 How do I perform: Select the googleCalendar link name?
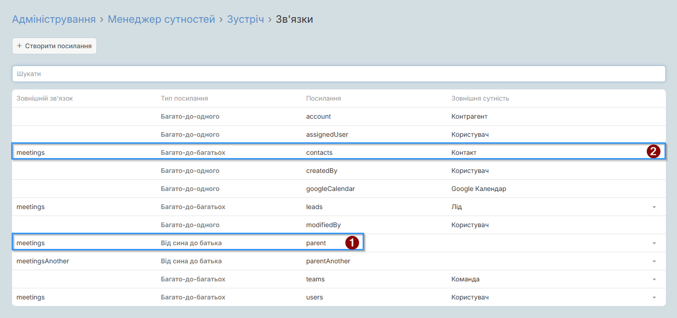click(330, 189)
